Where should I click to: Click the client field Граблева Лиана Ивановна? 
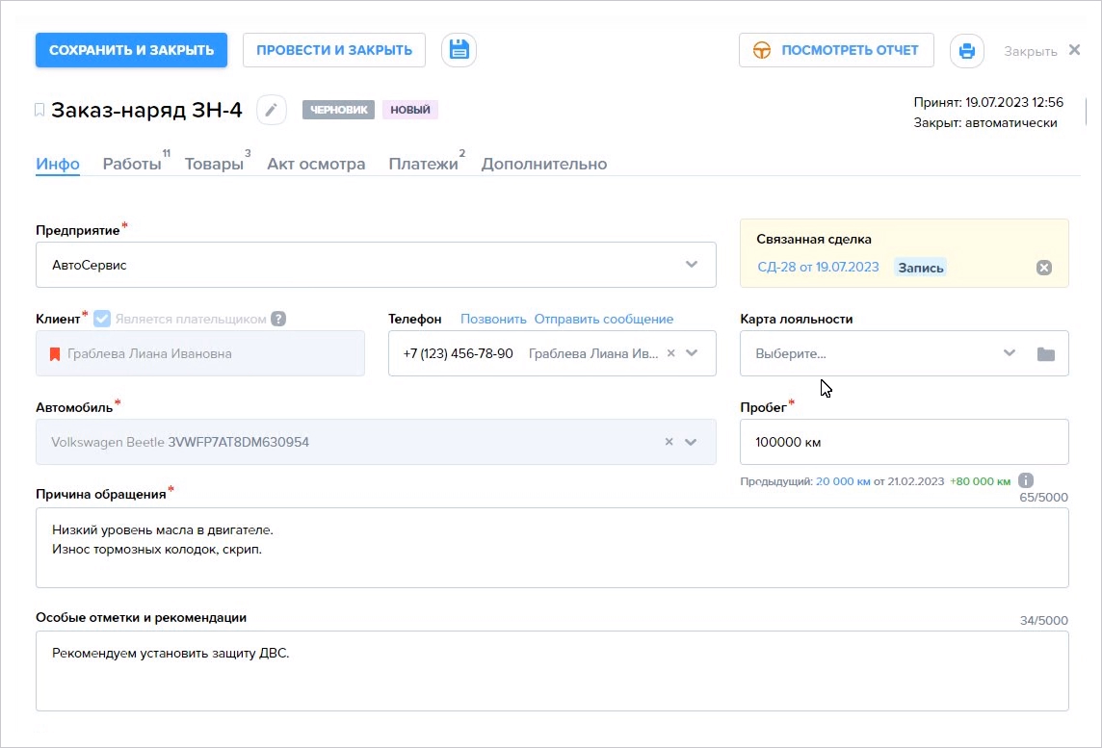tap(200, 353)
